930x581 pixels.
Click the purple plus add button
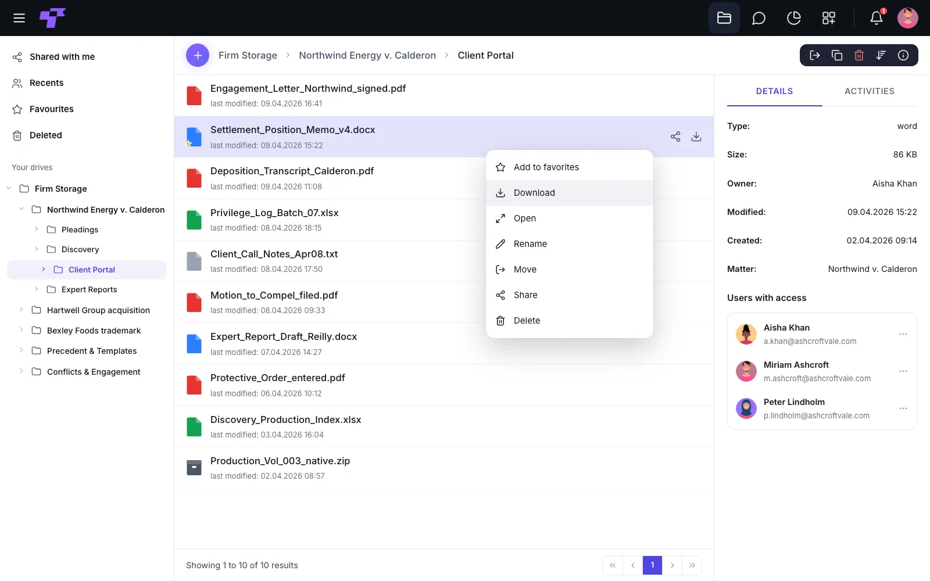(198, 55)
